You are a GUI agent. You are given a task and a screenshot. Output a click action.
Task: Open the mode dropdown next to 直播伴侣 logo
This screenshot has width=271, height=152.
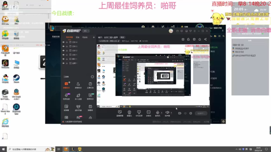point(86,31)
